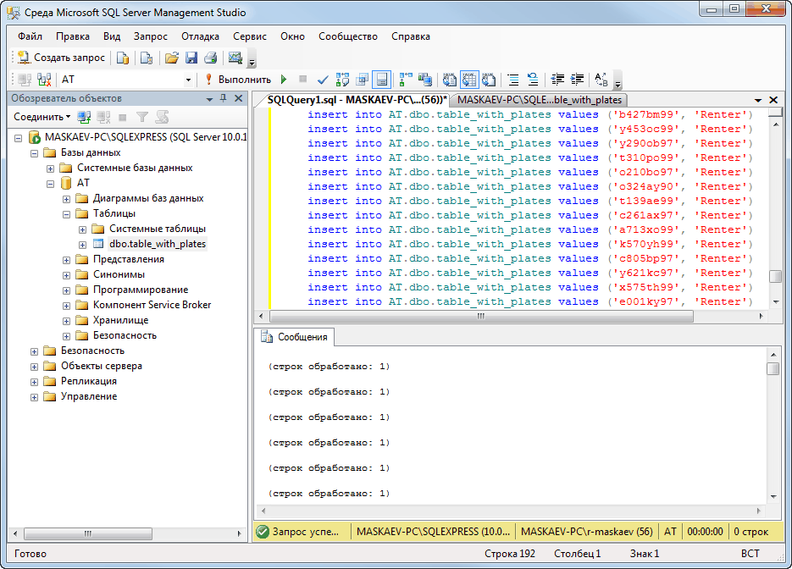Click the Print icon in the toolbar
Screen dimensions: 792x569
click(210, 58)
